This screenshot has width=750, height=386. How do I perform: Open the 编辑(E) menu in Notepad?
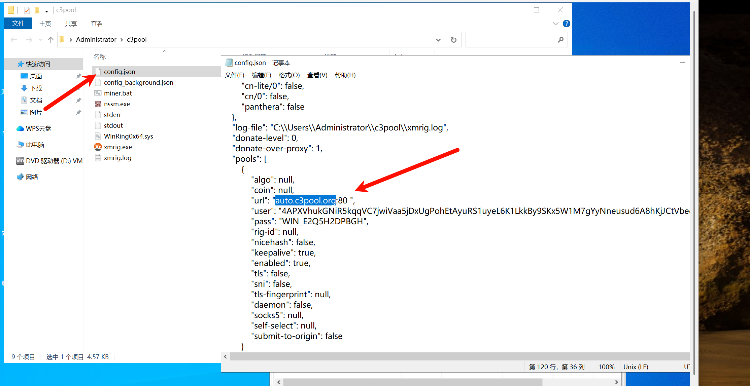261,75
